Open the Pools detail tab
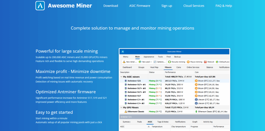The height and width of the screenshot is (131, 265). tap(139, 122)
